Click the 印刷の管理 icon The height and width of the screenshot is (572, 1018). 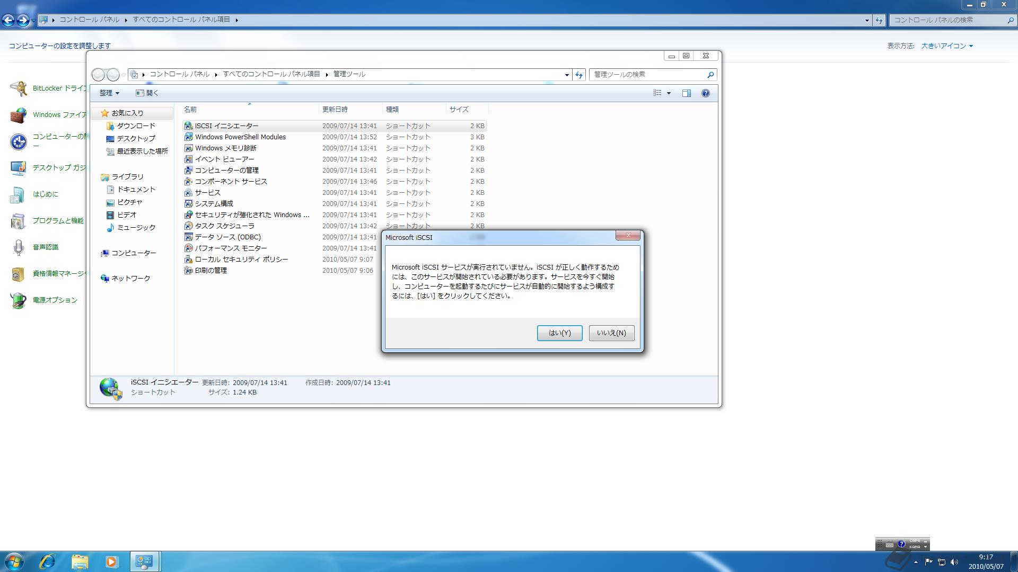[188, 271]
